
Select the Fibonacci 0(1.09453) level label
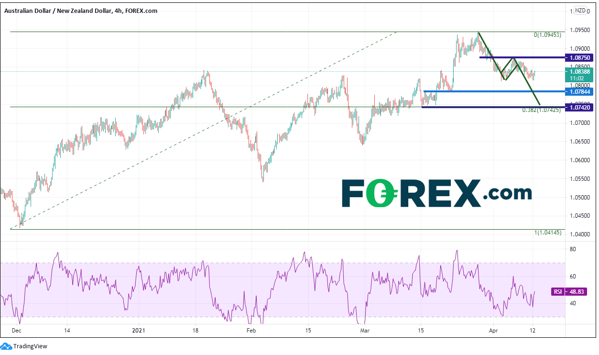click(x=547, y=35)
